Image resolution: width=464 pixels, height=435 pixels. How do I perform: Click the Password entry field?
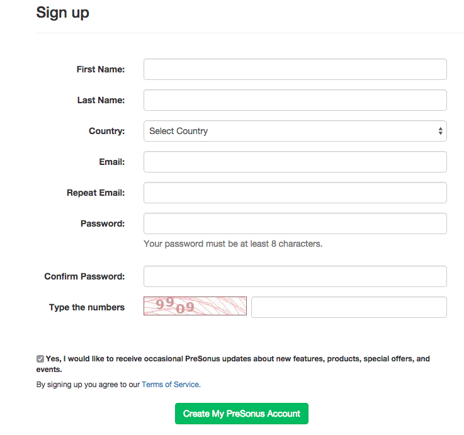[295, 223]
